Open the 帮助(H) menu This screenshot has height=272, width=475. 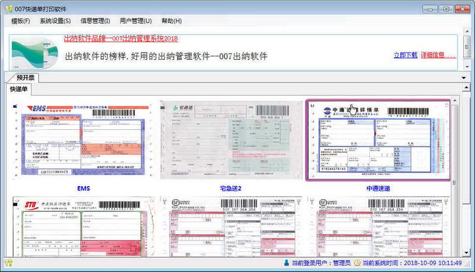click(172, 21)
